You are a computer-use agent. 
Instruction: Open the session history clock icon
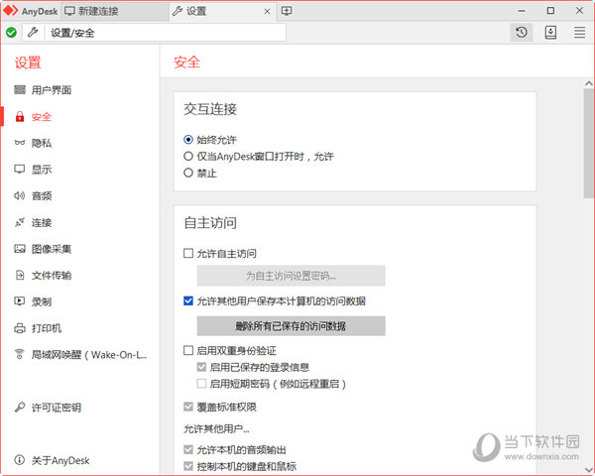coord(522,33)
